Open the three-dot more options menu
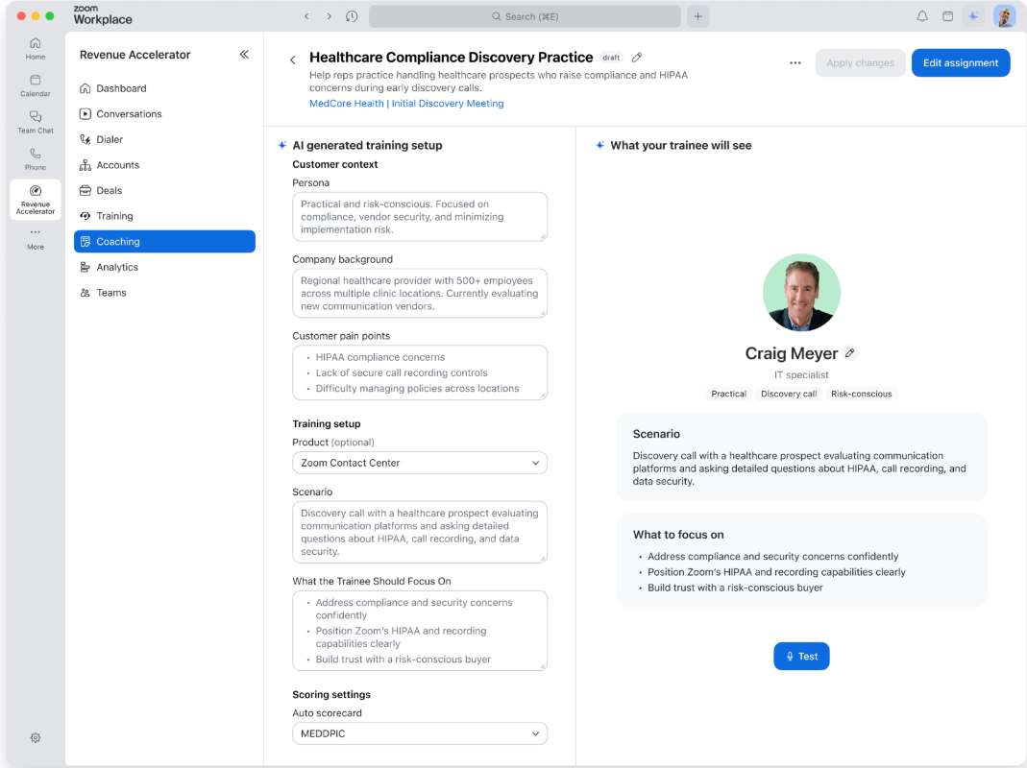 point(795,62)
